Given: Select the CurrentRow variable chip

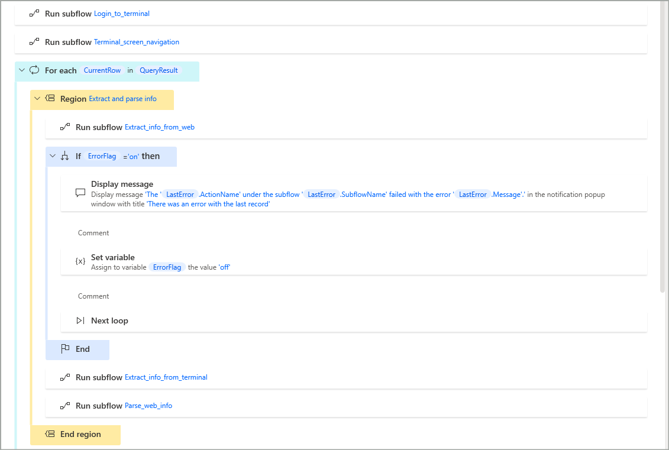Looking at the screenshot, I should pos(102,70).
